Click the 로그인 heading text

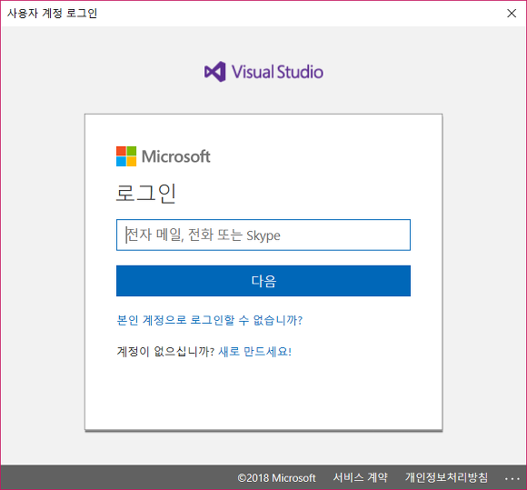pyautogui.click(x=146, y=194)
